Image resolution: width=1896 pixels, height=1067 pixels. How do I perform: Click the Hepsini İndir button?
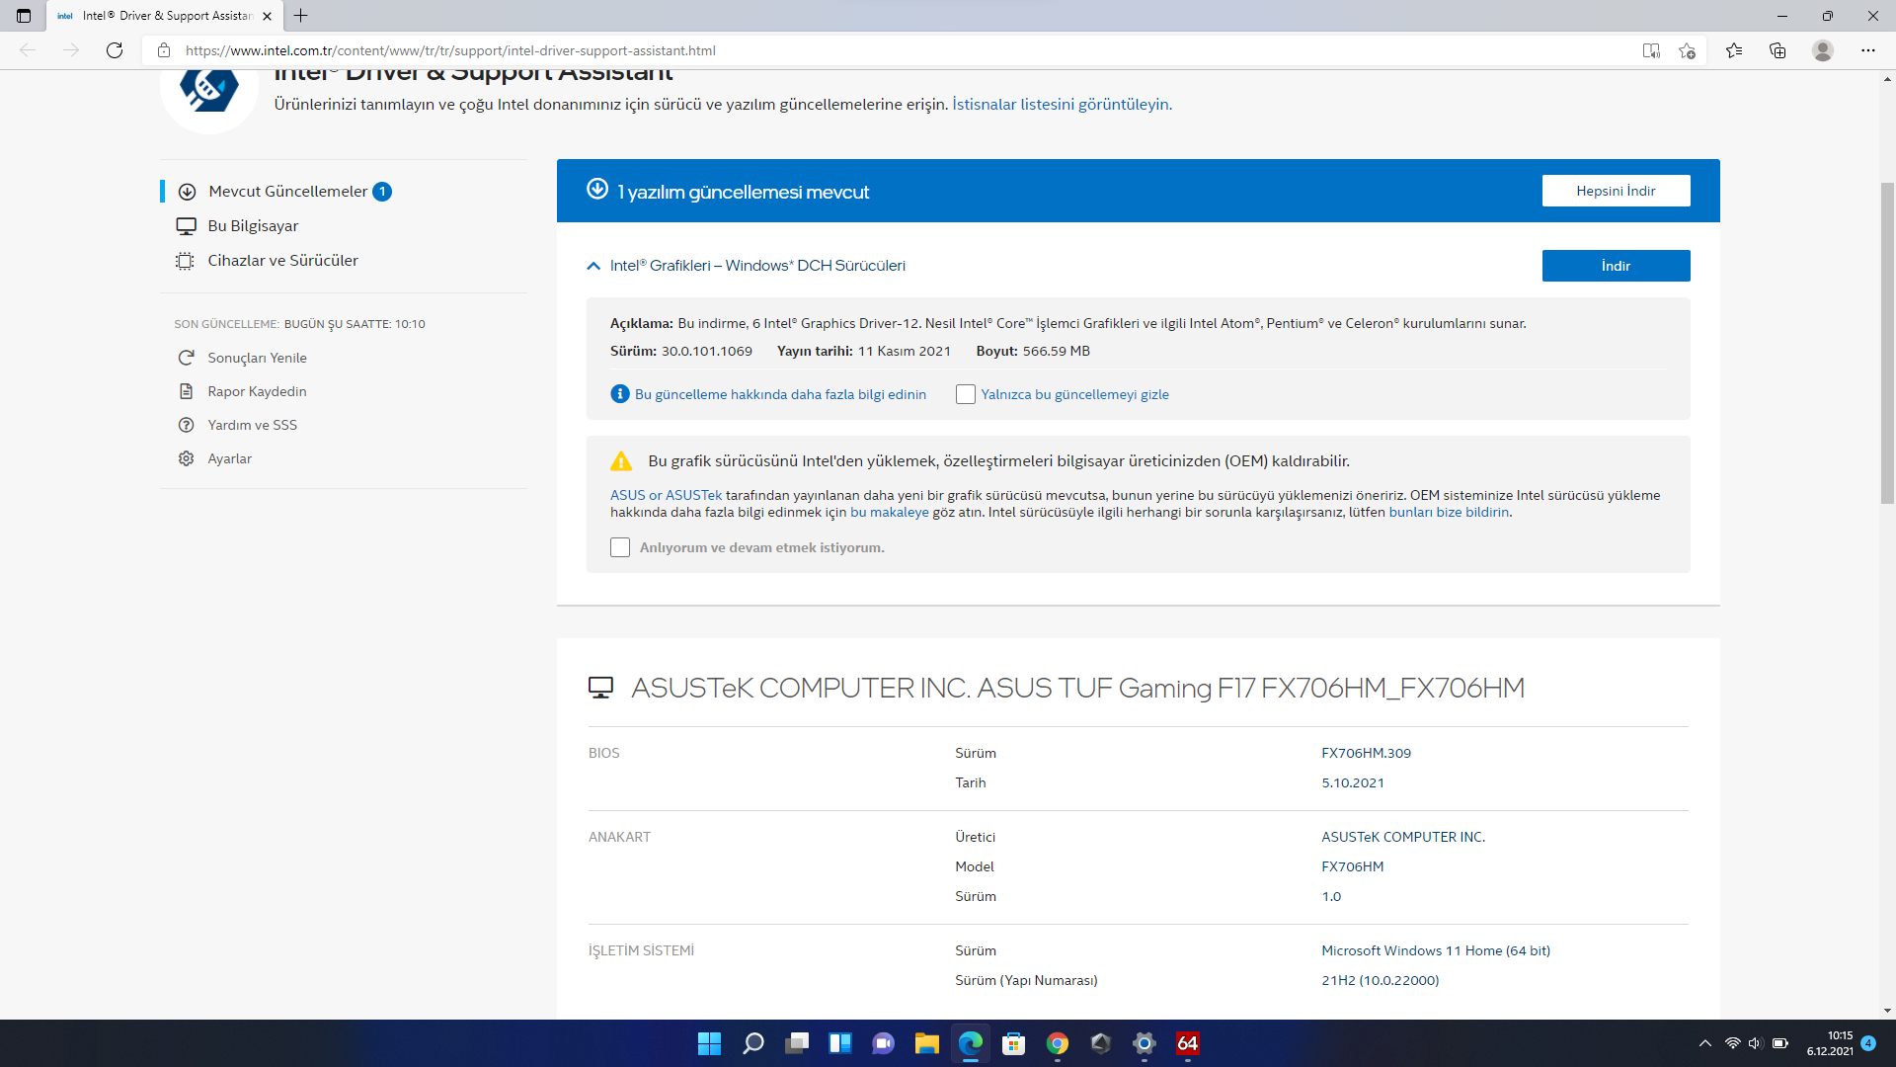click(x=1616, y=191)
